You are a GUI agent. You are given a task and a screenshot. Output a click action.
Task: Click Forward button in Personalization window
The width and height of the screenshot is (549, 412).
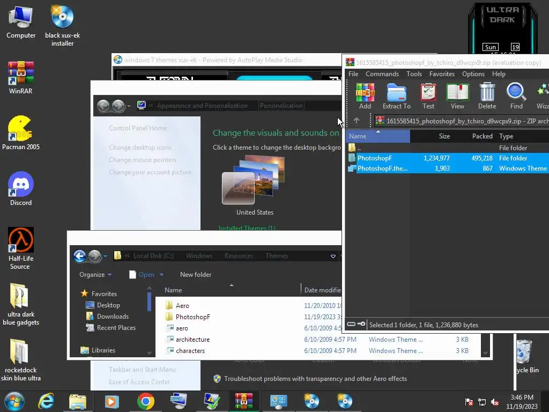coord(118,106)
